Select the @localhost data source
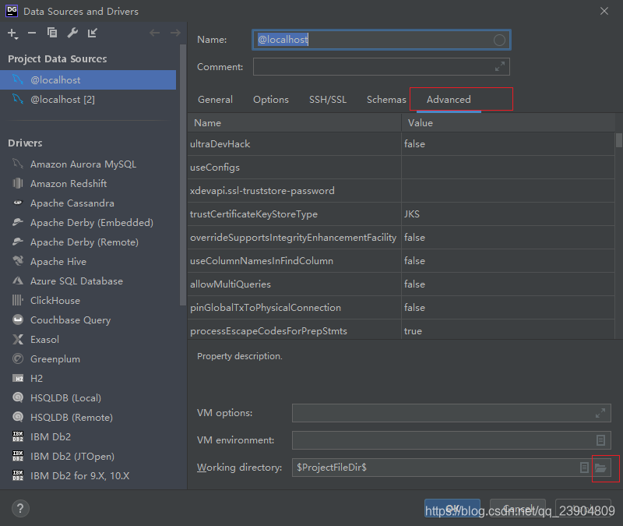 [88, 80]
